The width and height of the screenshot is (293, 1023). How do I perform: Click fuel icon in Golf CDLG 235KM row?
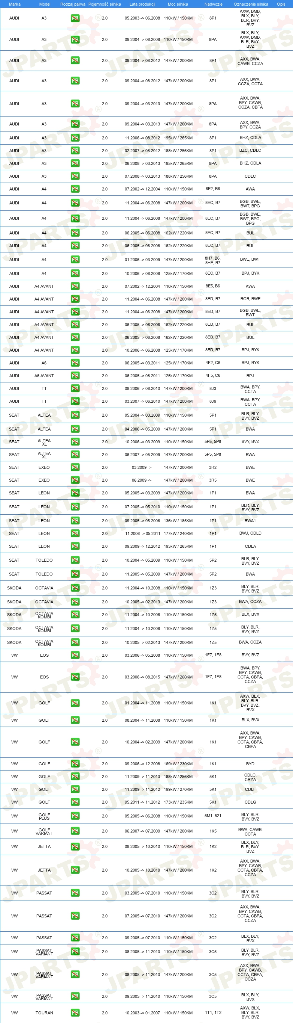coord(75,802)
